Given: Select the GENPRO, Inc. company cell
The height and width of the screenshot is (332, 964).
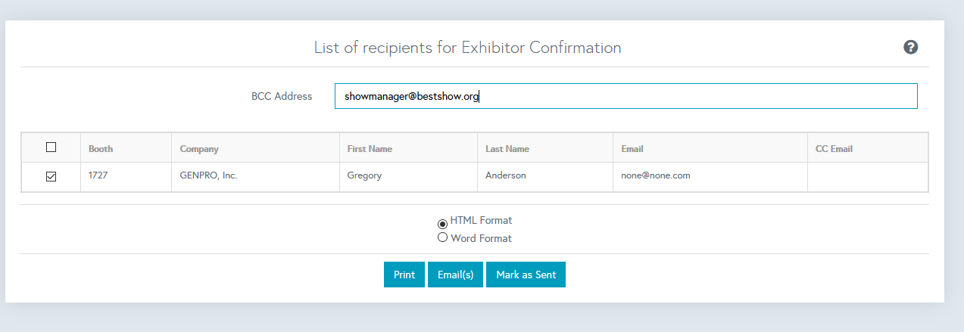Looking at the screenshot, I should coord(209,175).
